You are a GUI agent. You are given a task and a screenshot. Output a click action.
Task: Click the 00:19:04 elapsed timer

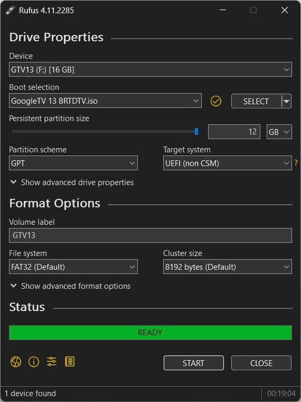coord(281,394)
